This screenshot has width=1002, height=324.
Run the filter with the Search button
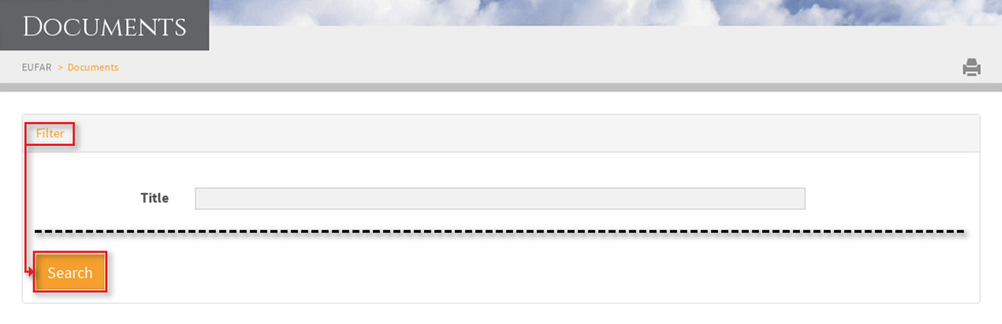pyautogui.click(x=70, y=272)
